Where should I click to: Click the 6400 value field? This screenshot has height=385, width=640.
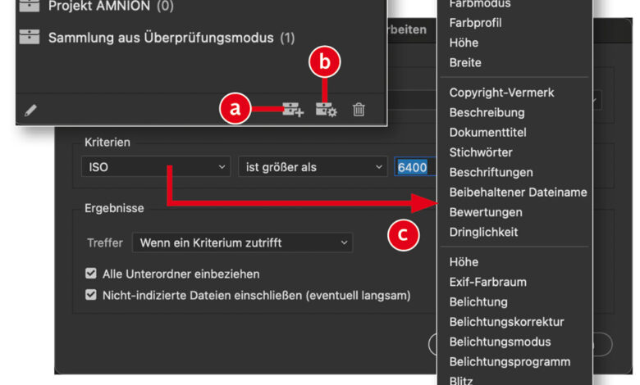coord(414,167)
